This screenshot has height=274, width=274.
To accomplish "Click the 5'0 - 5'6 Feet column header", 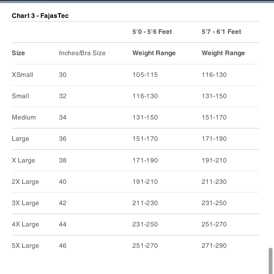I will tap(152, 32).
